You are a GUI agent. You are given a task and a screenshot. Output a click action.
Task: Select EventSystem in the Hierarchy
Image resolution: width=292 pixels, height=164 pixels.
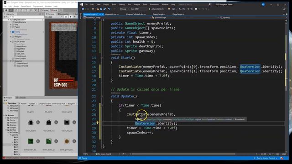point(20,59)
